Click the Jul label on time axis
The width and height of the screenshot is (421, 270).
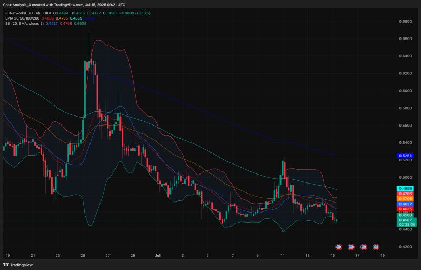pyautogui.click(x=157, y=255)
